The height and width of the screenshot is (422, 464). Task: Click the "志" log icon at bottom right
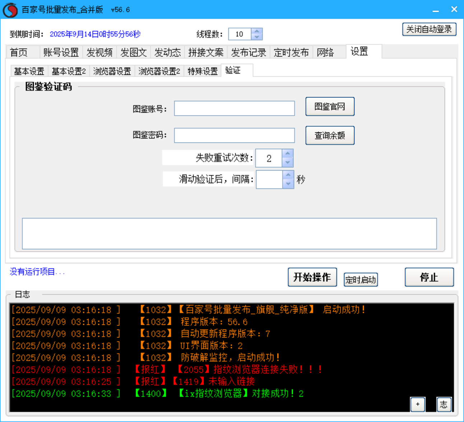point(444,404)
